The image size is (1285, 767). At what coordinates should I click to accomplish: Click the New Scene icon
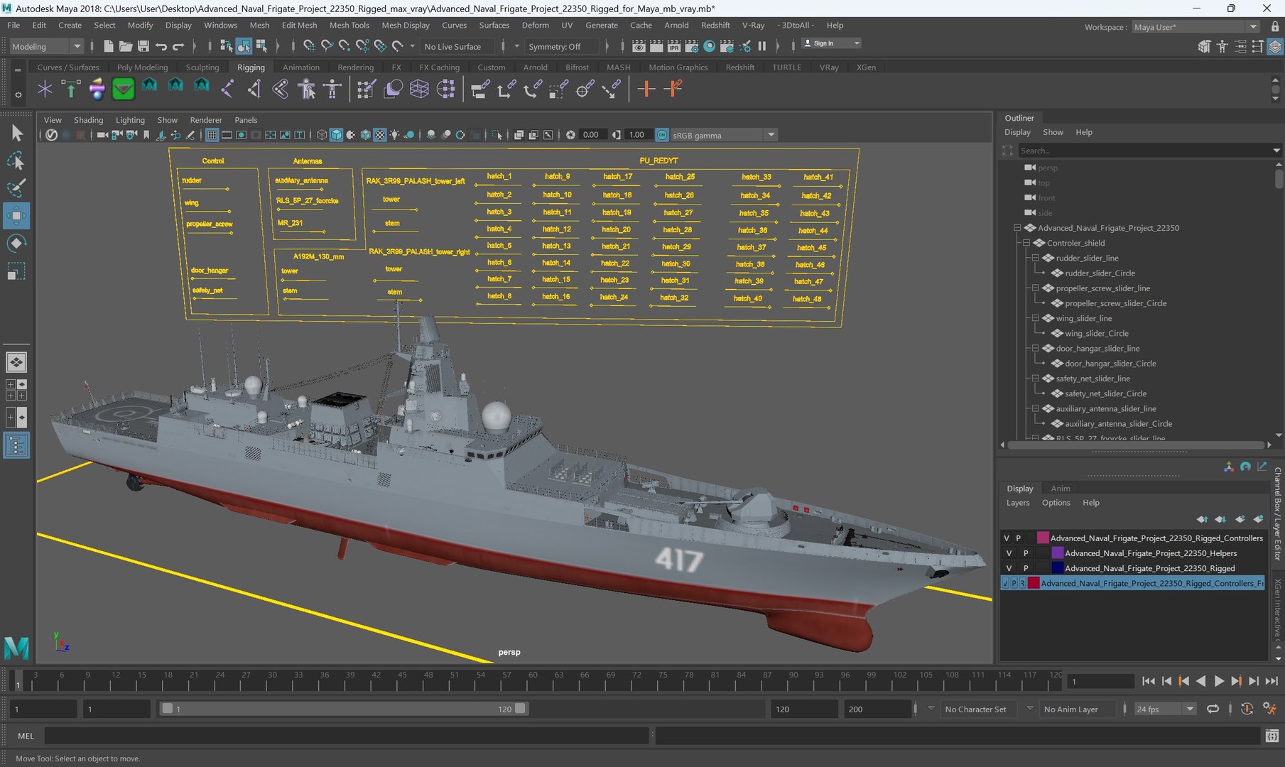(108, 46)
